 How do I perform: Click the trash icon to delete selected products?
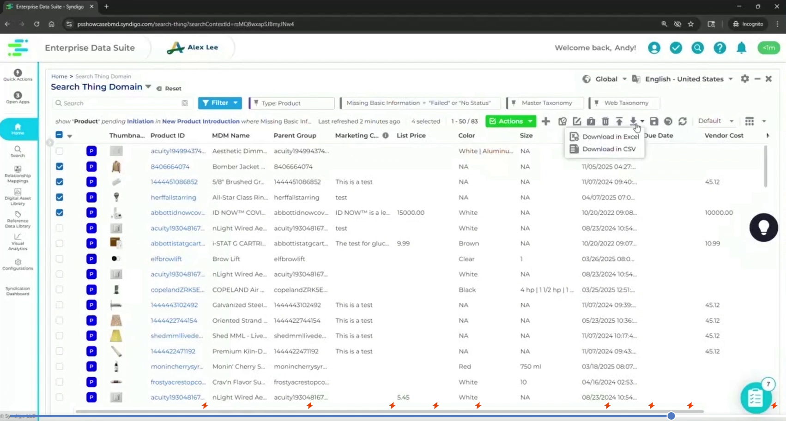(605, 121)
